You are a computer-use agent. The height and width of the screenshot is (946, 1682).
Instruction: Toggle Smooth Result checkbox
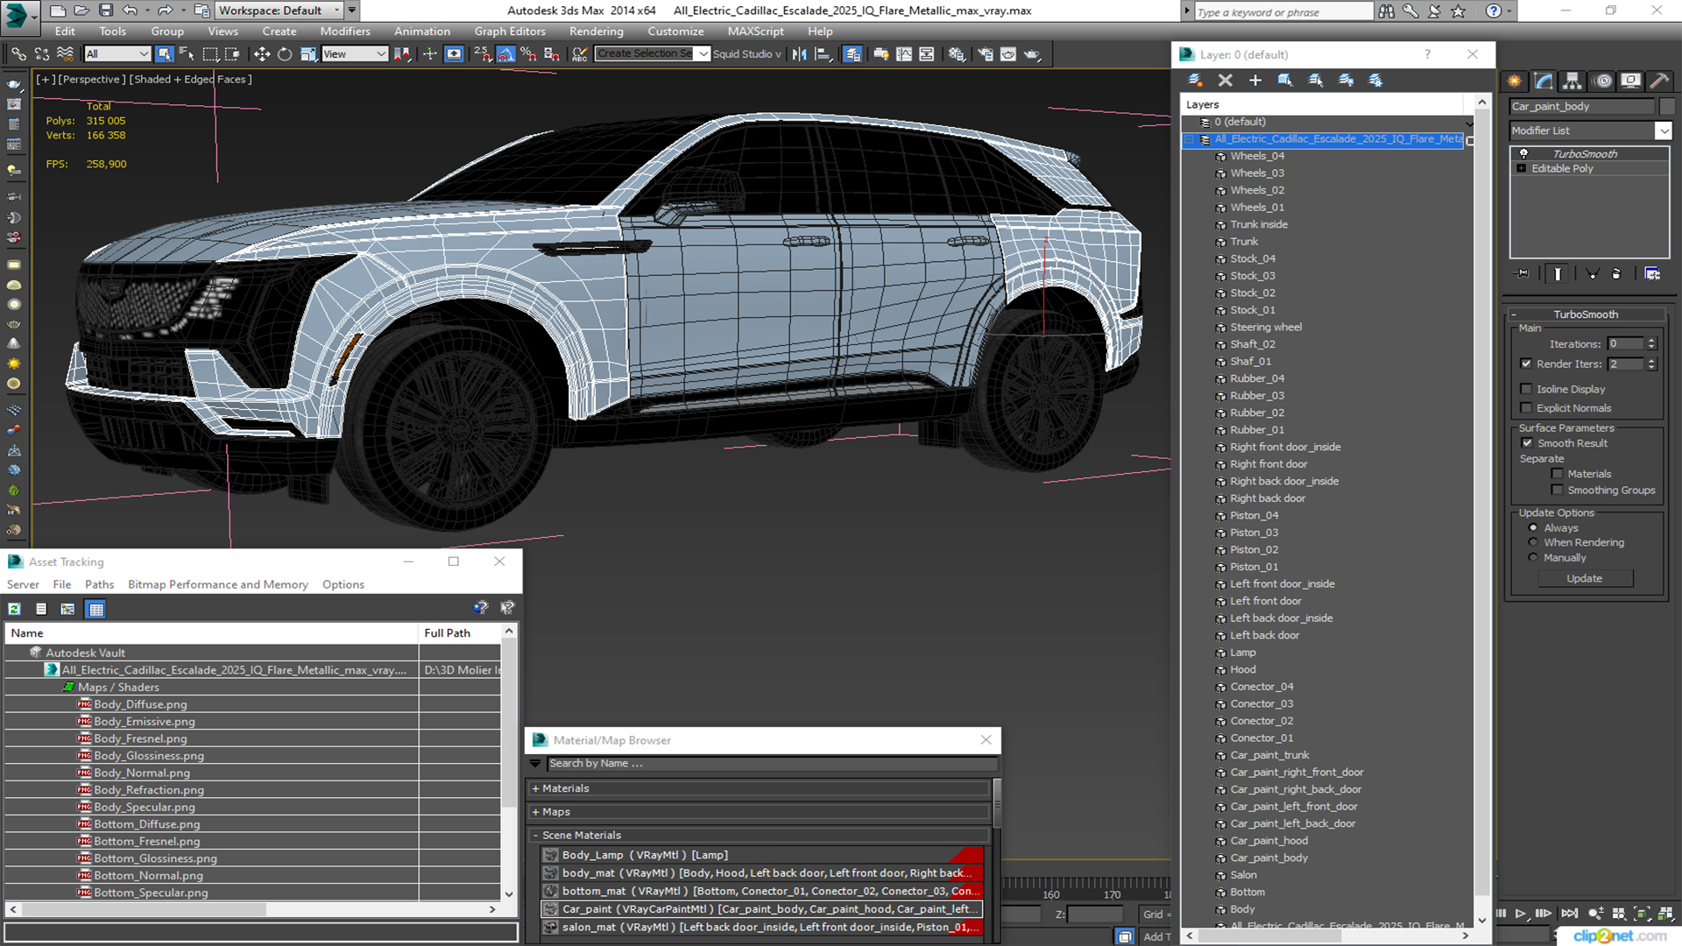(1527, 443)
